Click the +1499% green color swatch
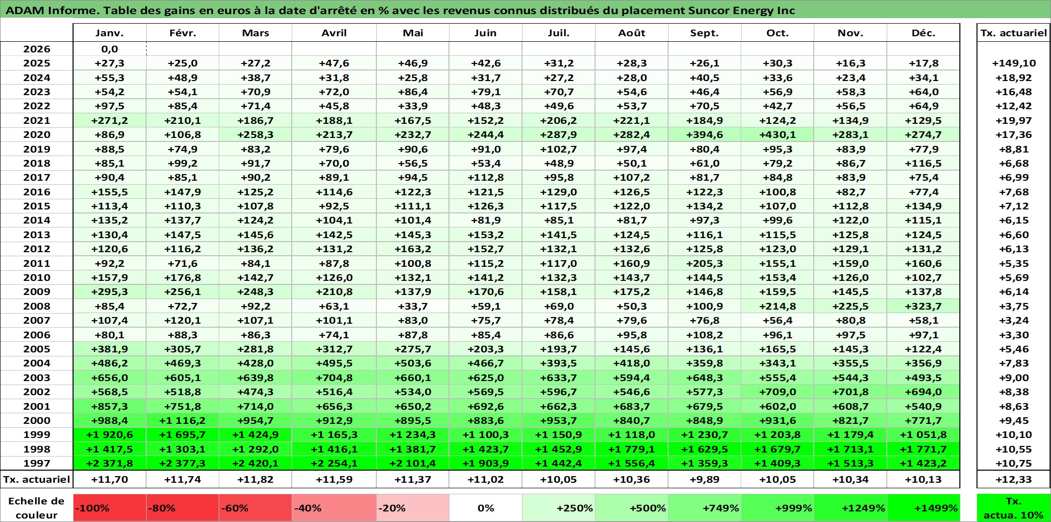 pyautogui.click(x=924, y=508)
